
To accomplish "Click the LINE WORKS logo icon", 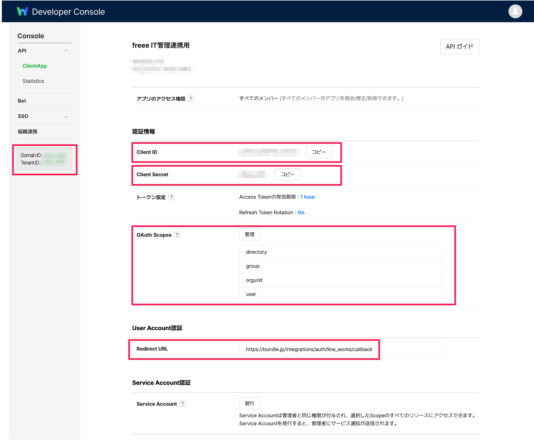I will coord(22,12).
